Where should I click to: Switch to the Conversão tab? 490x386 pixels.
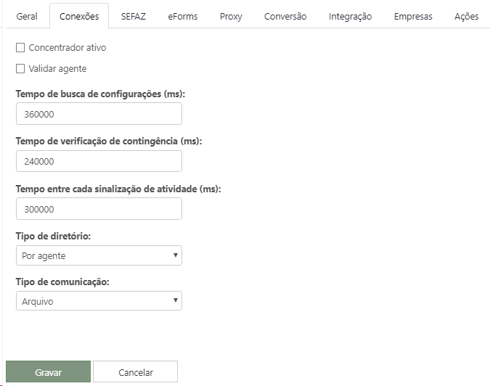tap(285, 16)
